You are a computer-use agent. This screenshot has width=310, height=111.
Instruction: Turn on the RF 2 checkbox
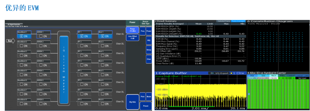click(82, 46)
